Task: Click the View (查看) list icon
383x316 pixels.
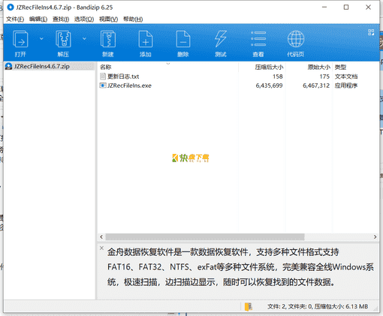Action: 258,39
